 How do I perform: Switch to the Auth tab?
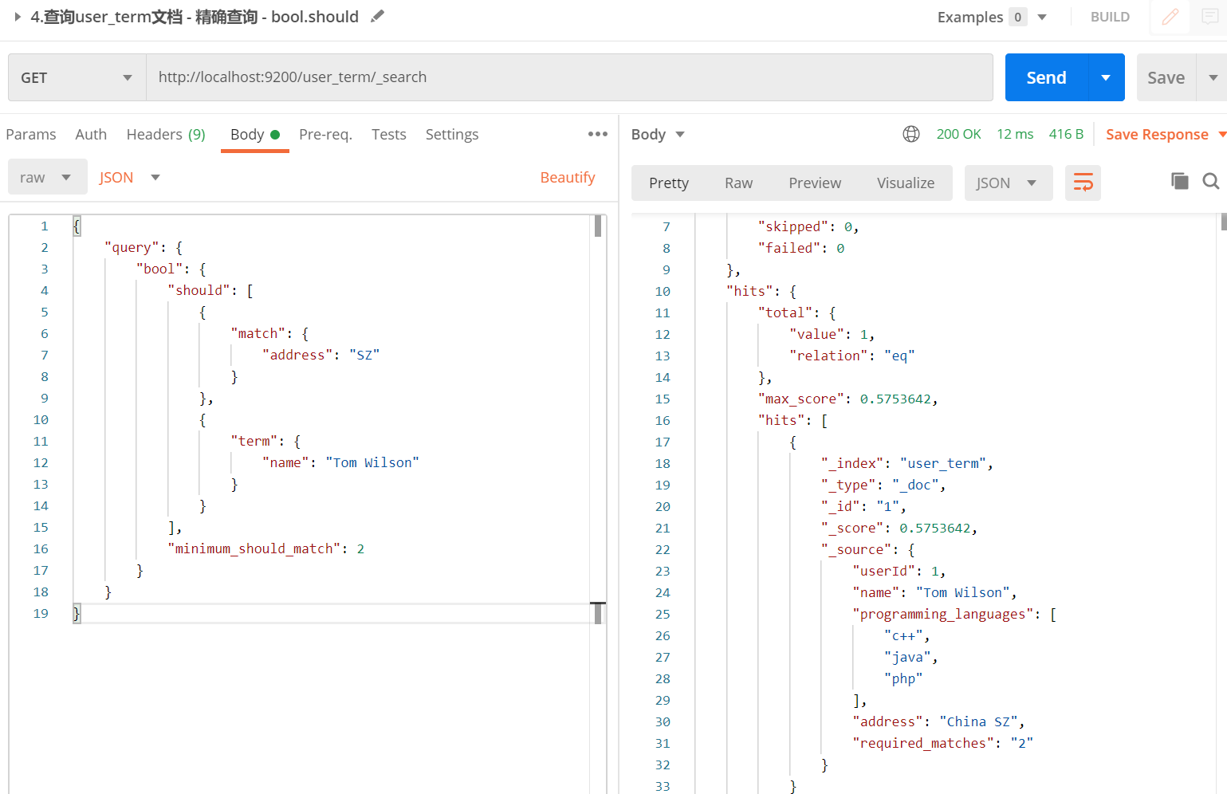point(91,135)
